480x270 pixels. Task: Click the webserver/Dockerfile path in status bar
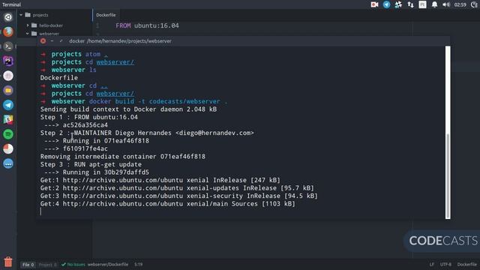tap(108, 265)
